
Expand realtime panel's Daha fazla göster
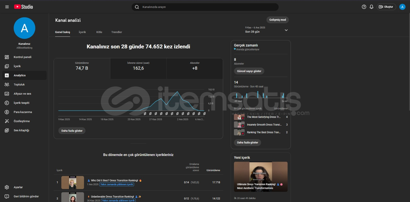[x=248, y=142]
